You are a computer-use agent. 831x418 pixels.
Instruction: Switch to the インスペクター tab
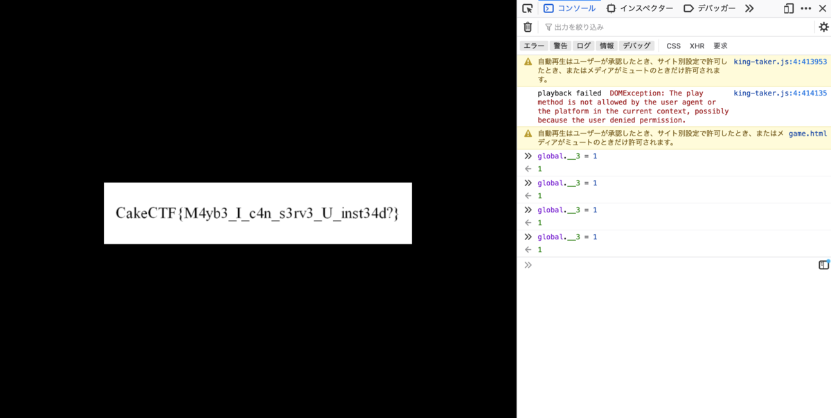click(x=640, y=8)
